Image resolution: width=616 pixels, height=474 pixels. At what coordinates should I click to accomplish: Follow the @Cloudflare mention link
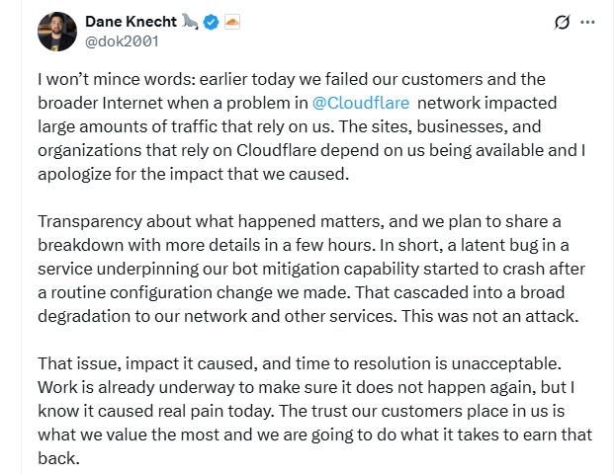click(x=356, y=103)
